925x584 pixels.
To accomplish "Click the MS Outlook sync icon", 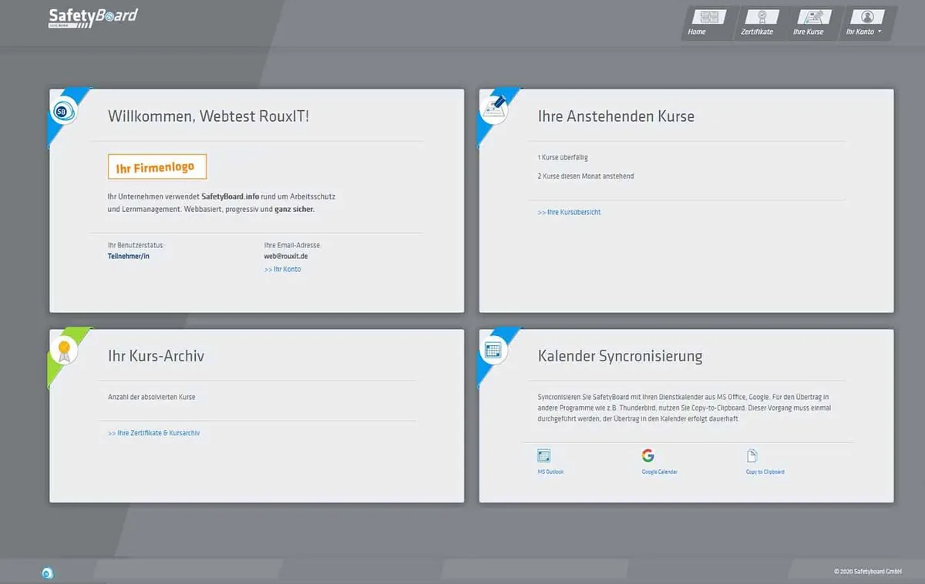I will 543,455.
